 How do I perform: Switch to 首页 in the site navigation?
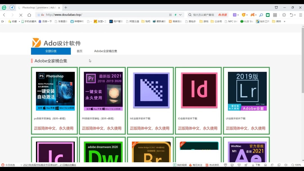point(79,51)
